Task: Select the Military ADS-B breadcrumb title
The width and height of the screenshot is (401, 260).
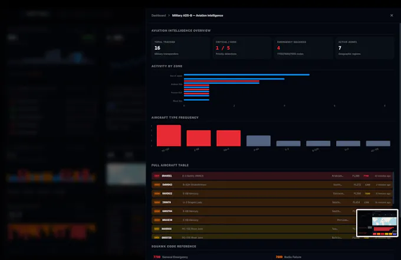Action: (x=198, y=15)
